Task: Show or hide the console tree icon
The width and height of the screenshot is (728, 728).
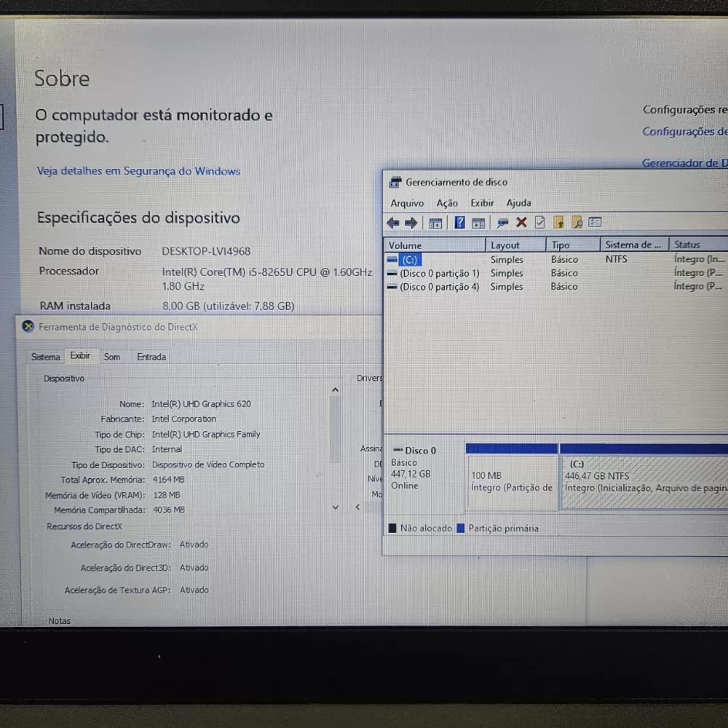Action: (x=435, y=223)
